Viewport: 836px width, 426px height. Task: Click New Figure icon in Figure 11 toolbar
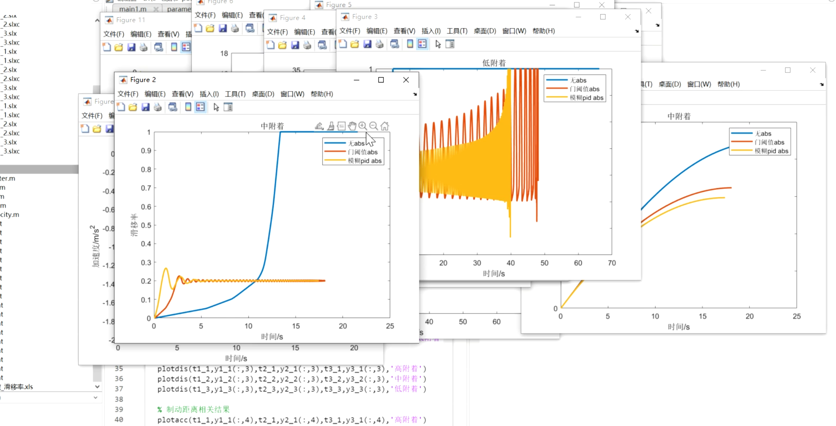tap(107, 47)
